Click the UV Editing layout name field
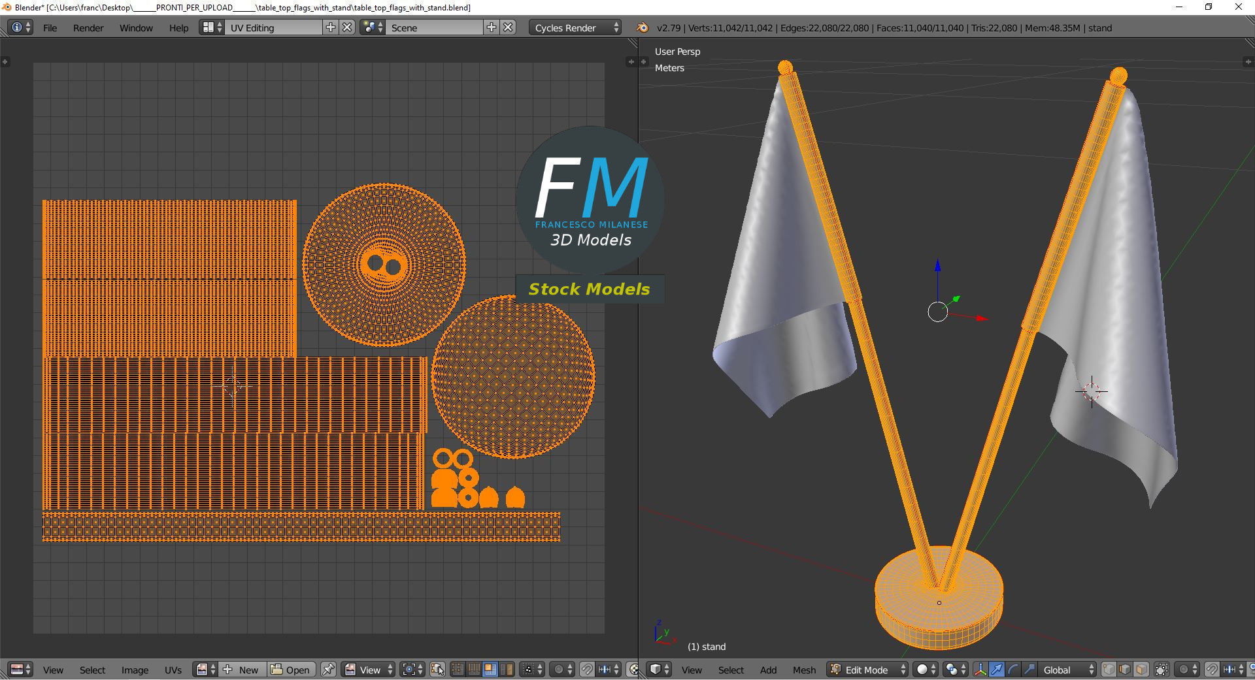This screenshot has height=680, width=1255. coord(274,27)
